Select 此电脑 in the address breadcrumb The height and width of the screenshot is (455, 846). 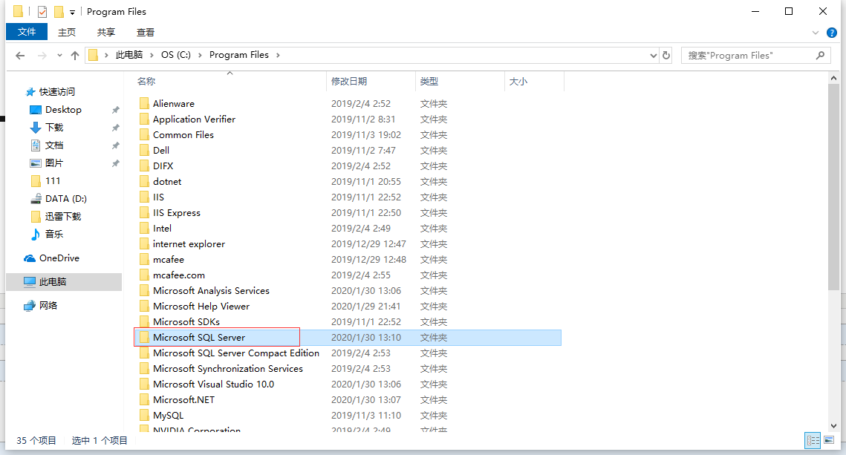[x=129, y=55]
